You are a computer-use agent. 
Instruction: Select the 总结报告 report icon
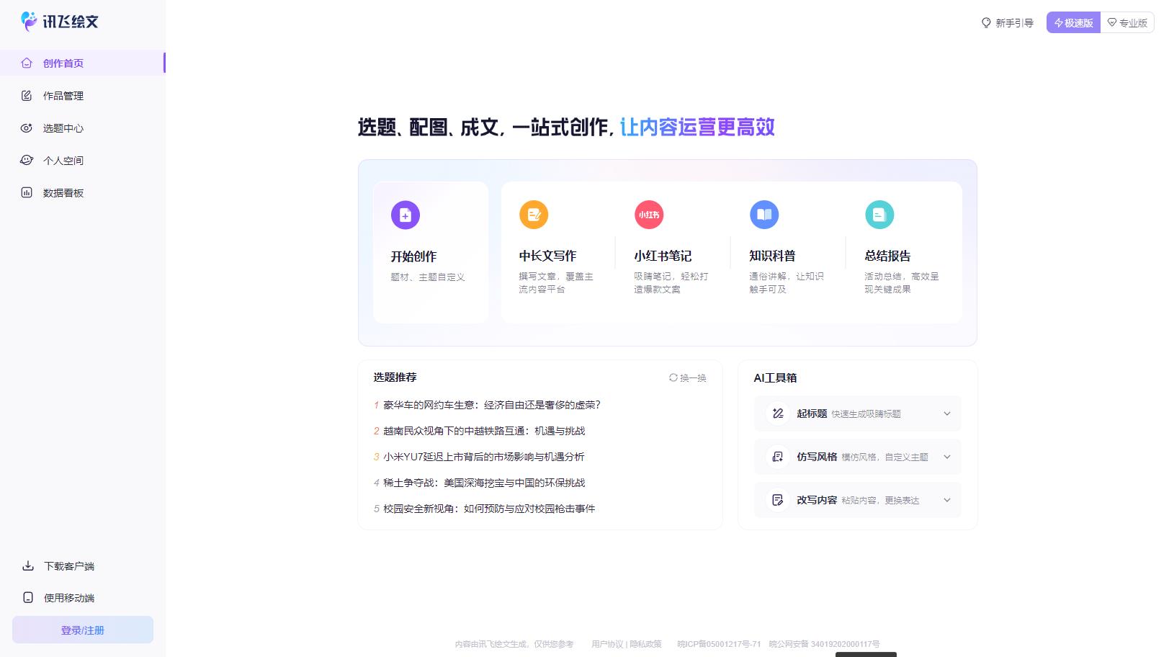pyautogui.click(x=879, y=215)
